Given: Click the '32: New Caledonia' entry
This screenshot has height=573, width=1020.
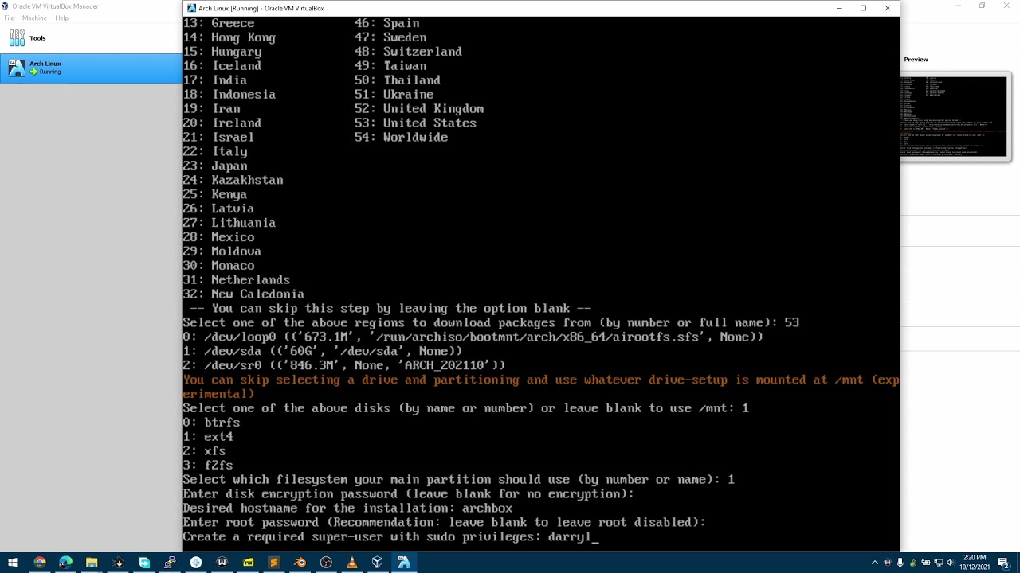Looking at the screenshot, I should pyautogui.click(x=243, y=294).
